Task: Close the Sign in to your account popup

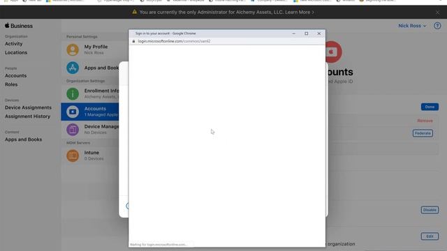Action: point(319,33)
